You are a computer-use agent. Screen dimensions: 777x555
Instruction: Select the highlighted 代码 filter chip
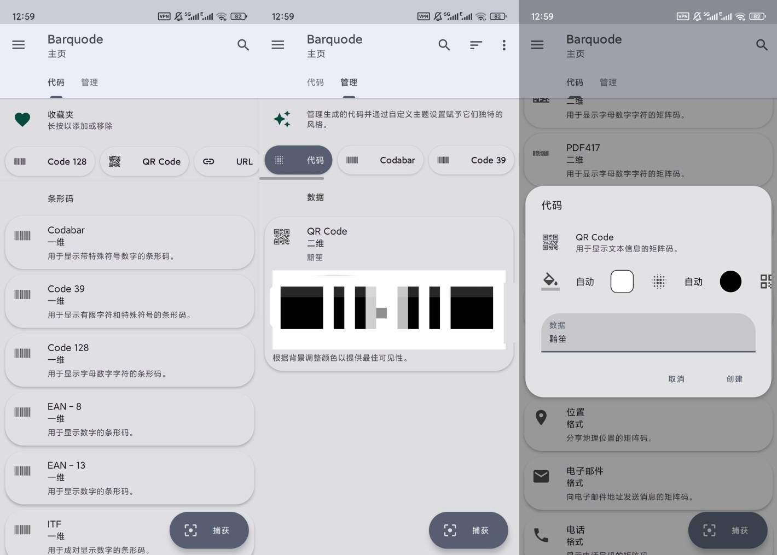[299, 160]
